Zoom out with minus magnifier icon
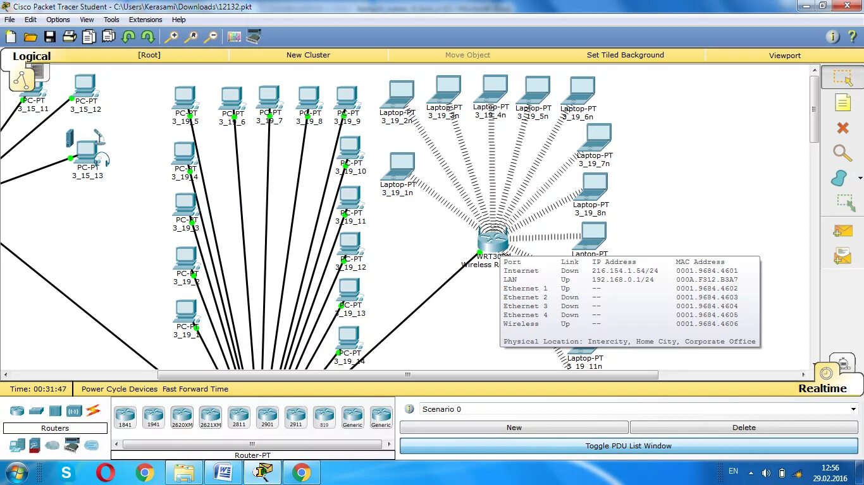Screen dimensions: 864x485 tap(211, 37)
